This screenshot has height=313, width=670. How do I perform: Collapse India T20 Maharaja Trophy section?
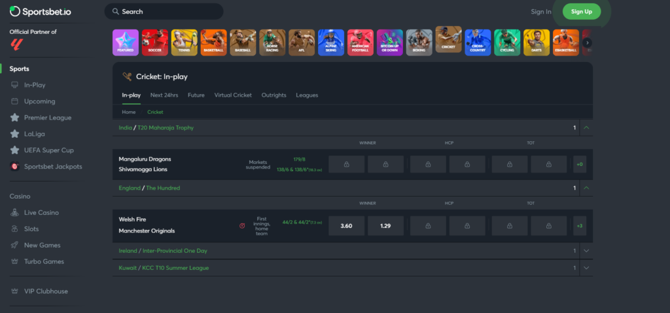coord(586,127)
